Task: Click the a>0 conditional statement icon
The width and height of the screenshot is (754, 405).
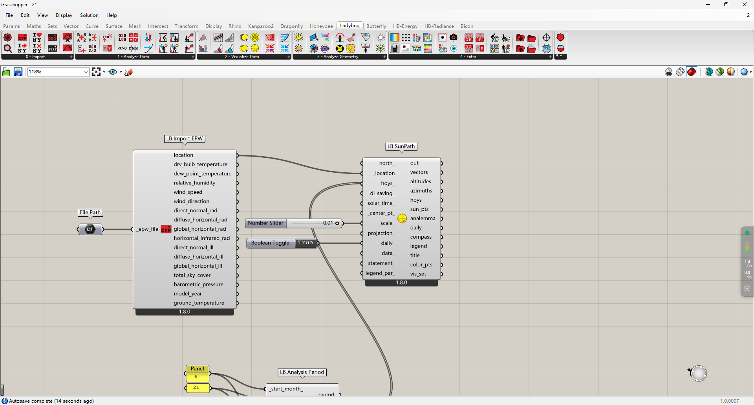Action: click(122, 49)
